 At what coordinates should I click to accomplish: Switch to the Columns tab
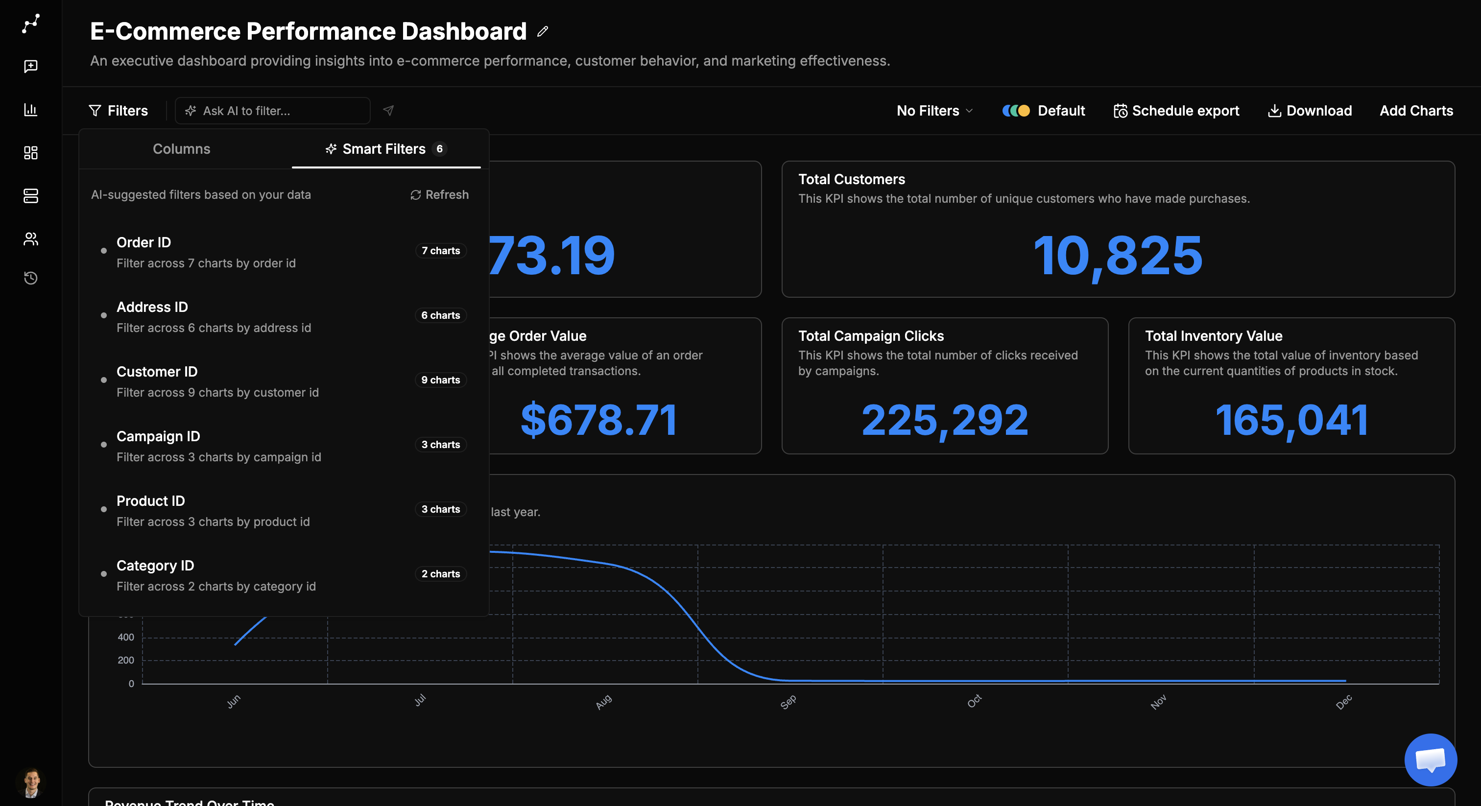[182, 149]
